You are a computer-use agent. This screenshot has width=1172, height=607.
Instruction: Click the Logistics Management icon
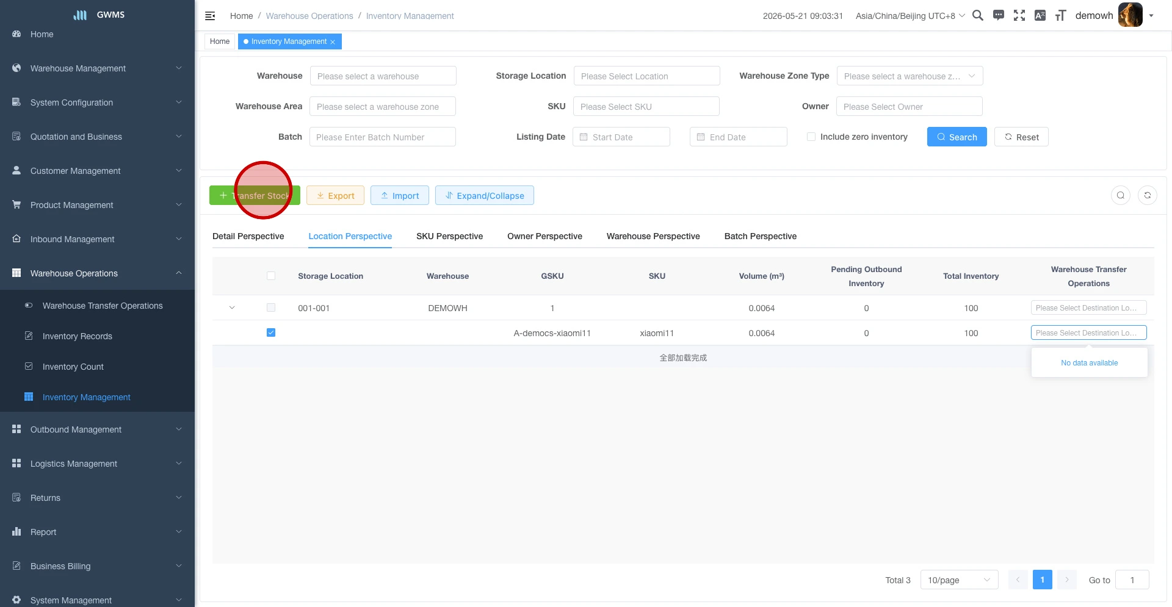click(x=16, y=464)
